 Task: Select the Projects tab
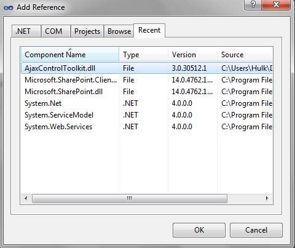pyautogui.click(x=87, y=31)
